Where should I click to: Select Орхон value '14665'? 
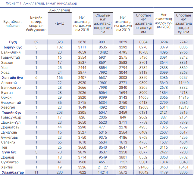pyautogui.click(x=143, y=97)
